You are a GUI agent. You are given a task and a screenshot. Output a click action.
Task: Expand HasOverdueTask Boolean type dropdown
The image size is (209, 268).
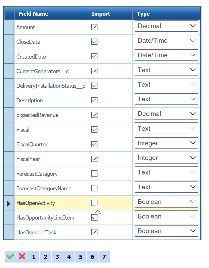coord(167,231)
